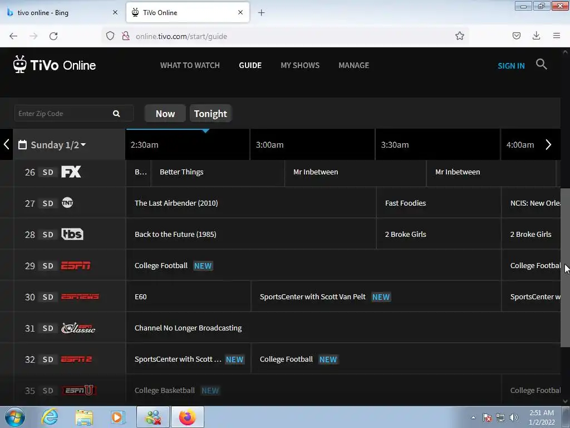This screenshot has width=570, height=428.
Task: Select the FX channel logo
Action: tap(71, 172)
